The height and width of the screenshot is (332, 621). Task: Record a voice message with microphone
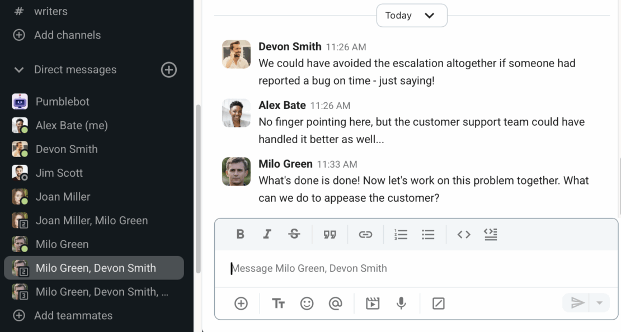click(x=401, y=303)
